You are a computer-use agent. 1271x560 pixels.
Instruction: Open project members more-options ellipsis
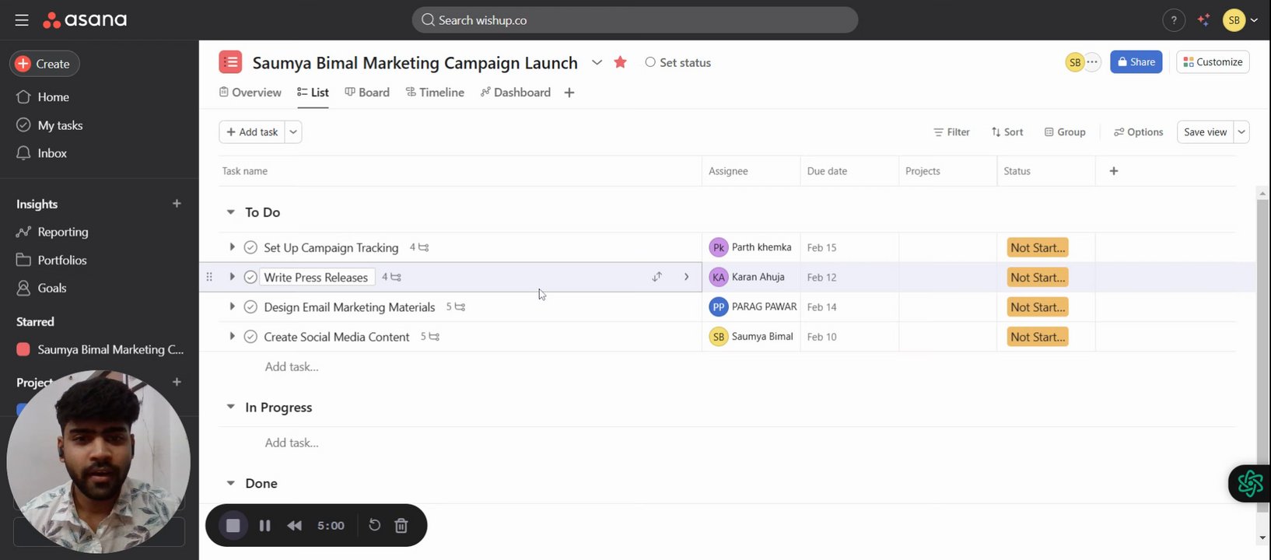[1092, 62]
